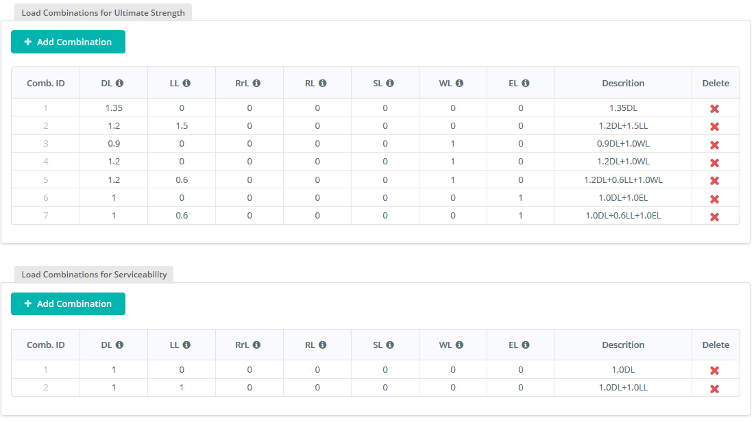The image size is (756, 422).
Task: Click the DL value 1.35 of combination 1
Action: click(x=113, y=108)
